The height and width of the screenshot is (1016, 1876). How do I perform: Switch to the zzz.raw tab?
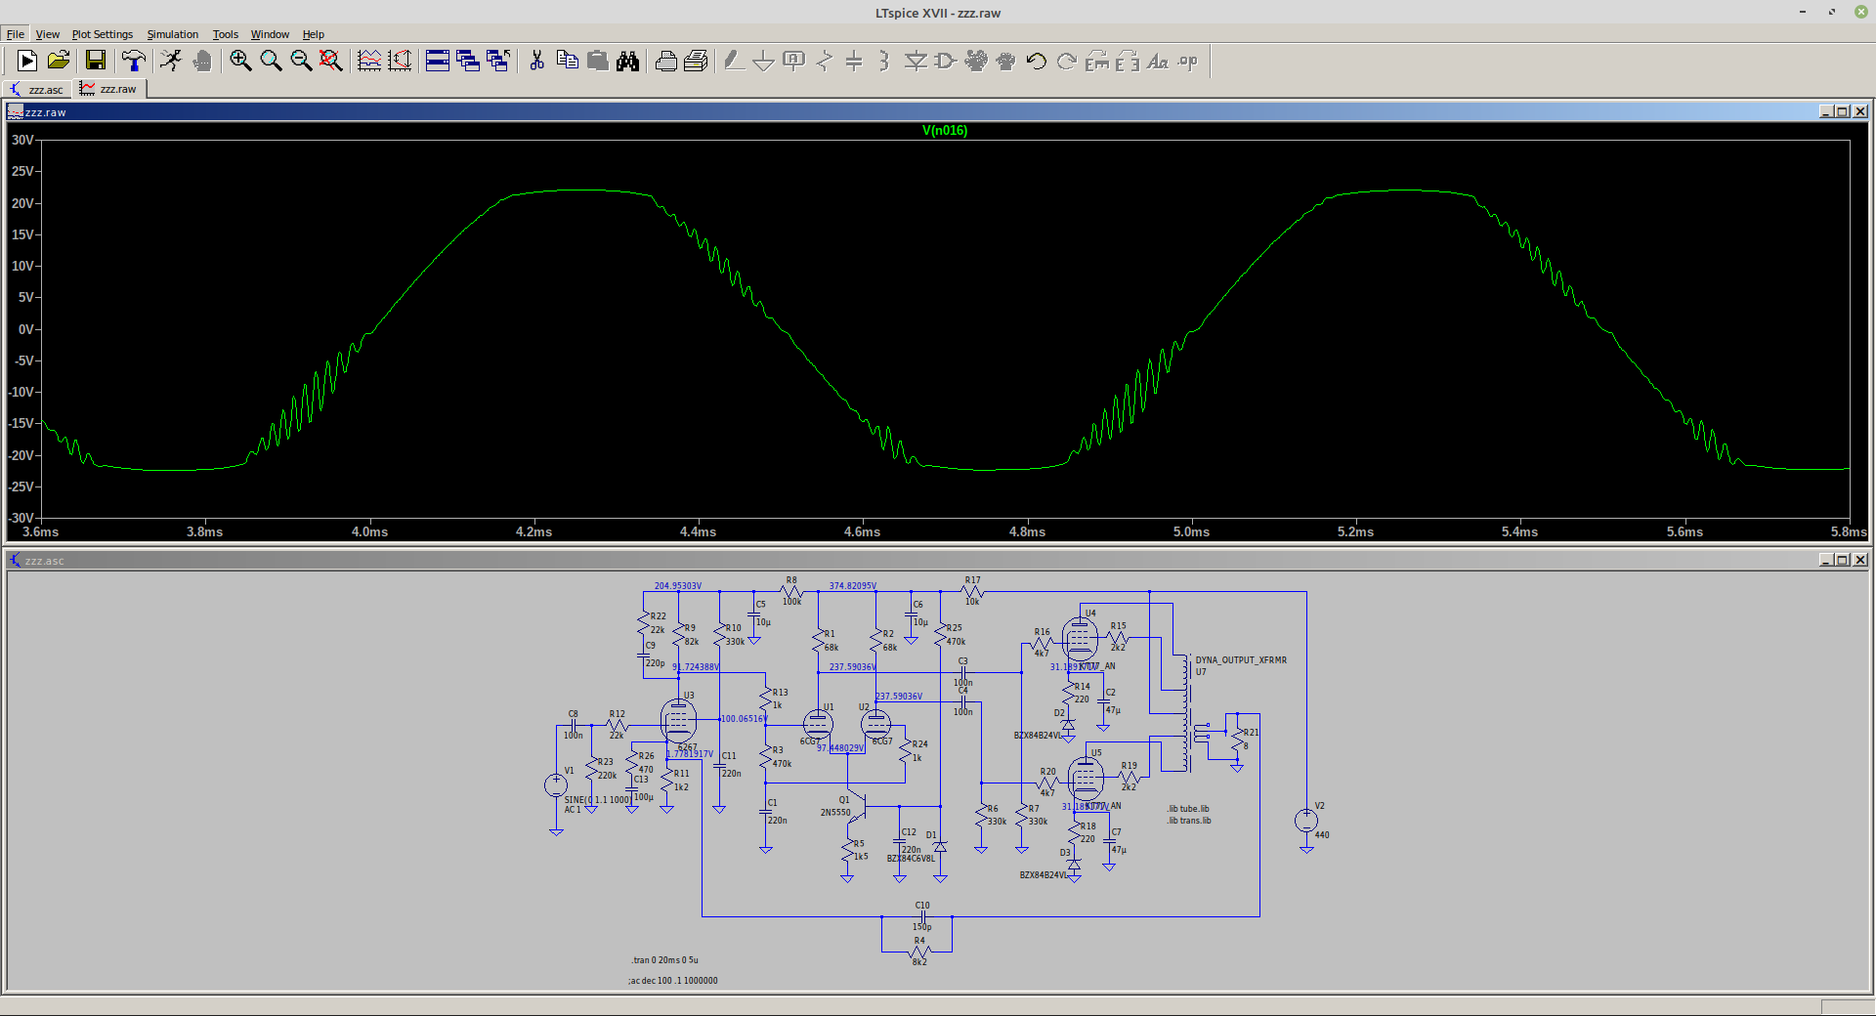pyautogui.click(x=109, y=89)
